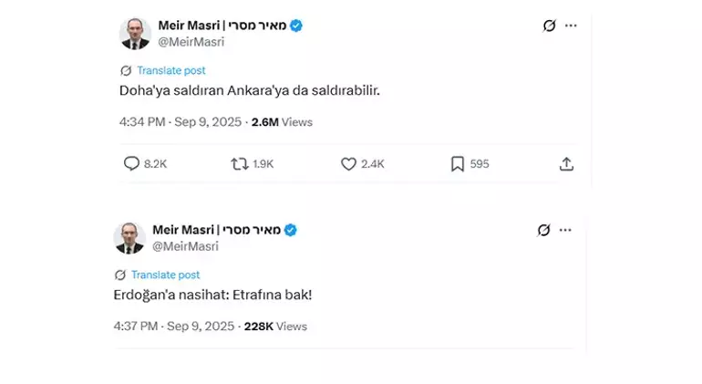Click reply icon with 8.2K replies
This screenshot has height=384, width=702.
[x=131, y=163]
